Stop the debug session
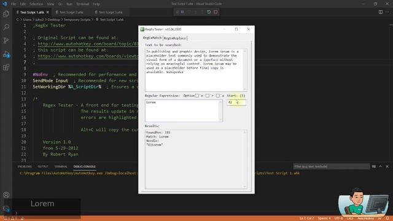The height and width of the screenshot is (221, 393). 216,12
